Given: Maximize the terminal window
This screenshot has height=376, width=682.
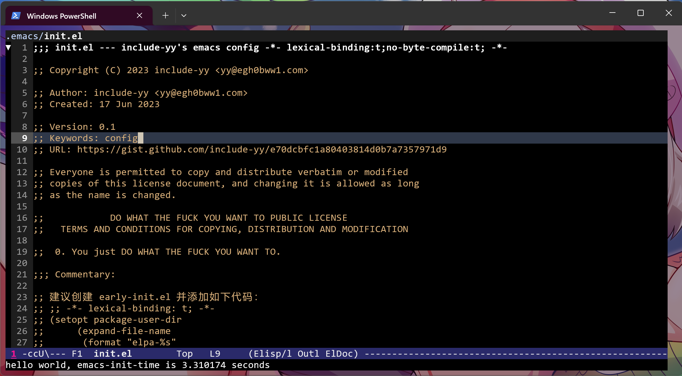Looking at the screenshot, I should click(x=640, y=13).
